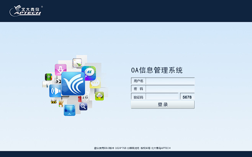Click the 登录 login button

click(163, 105)
